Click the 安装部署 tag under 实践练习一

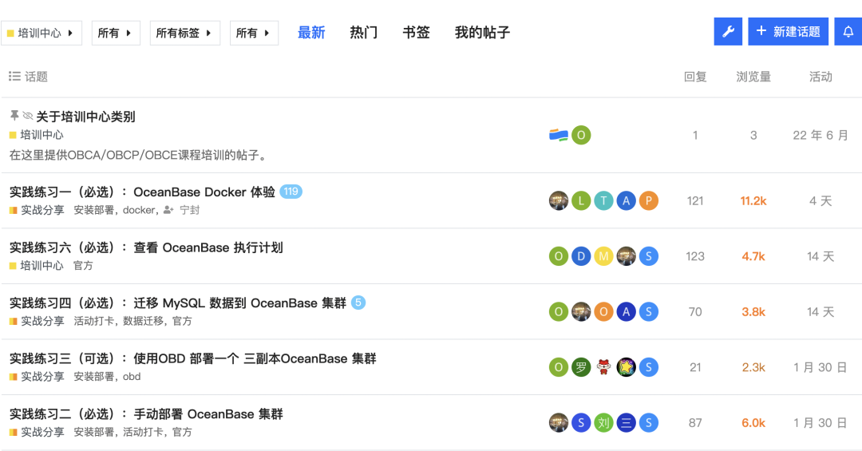[94, 210]
